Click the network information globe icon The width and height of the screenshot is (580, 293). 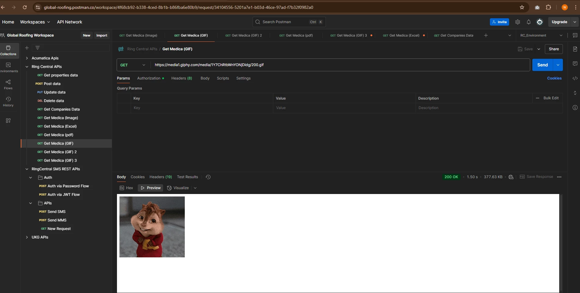tap(511, 177)
